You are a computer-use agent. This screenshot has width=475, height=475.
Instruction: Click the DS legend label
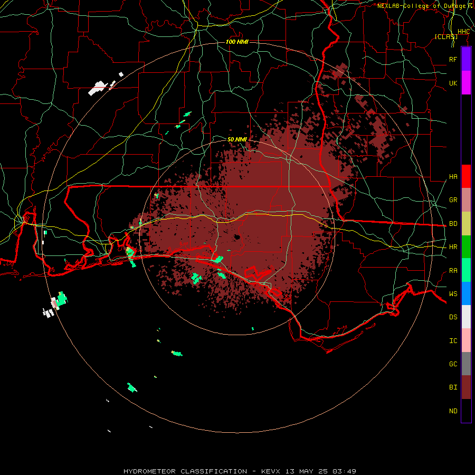pos(453,317)
